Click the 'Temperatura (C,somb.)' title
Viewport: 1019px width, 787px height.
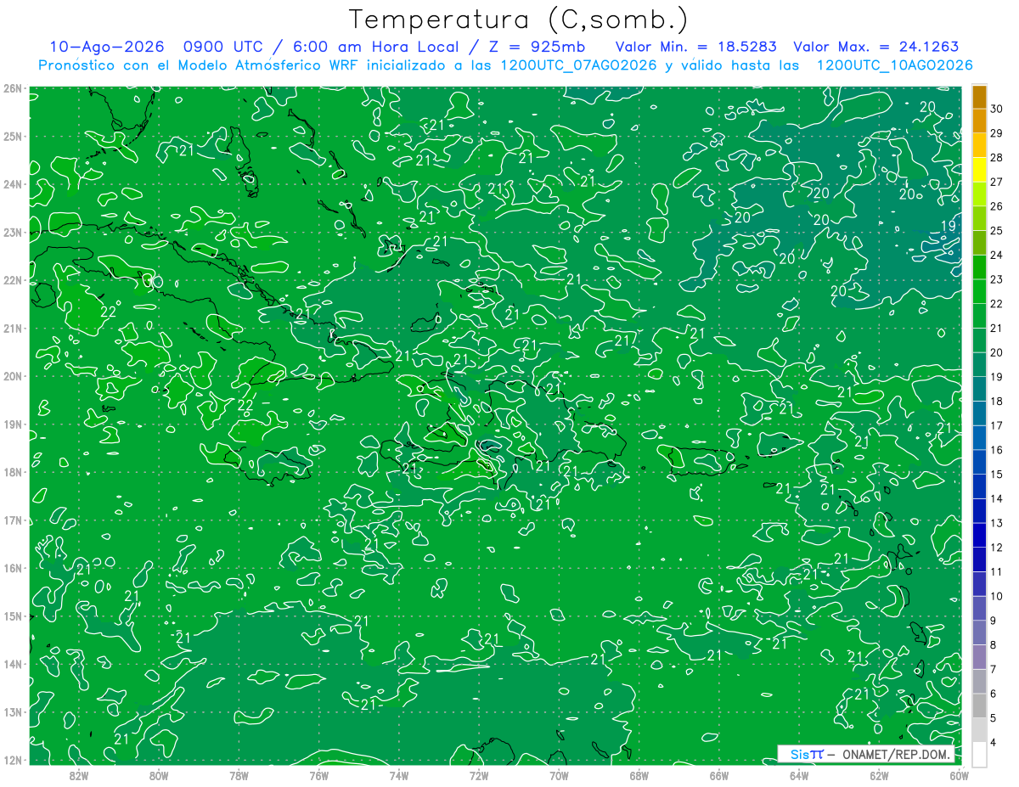point(519,20)
